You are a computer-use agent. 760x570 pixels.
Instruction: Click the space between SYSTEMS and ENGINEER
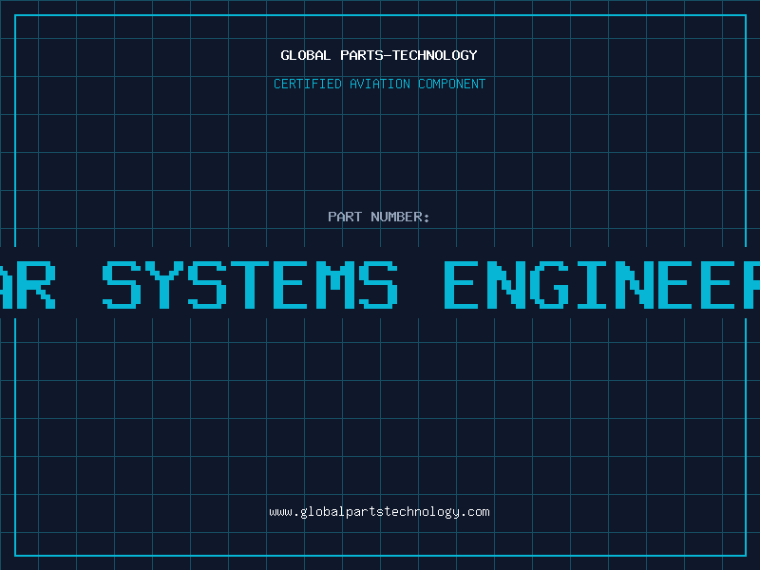(x=421, y=284)
